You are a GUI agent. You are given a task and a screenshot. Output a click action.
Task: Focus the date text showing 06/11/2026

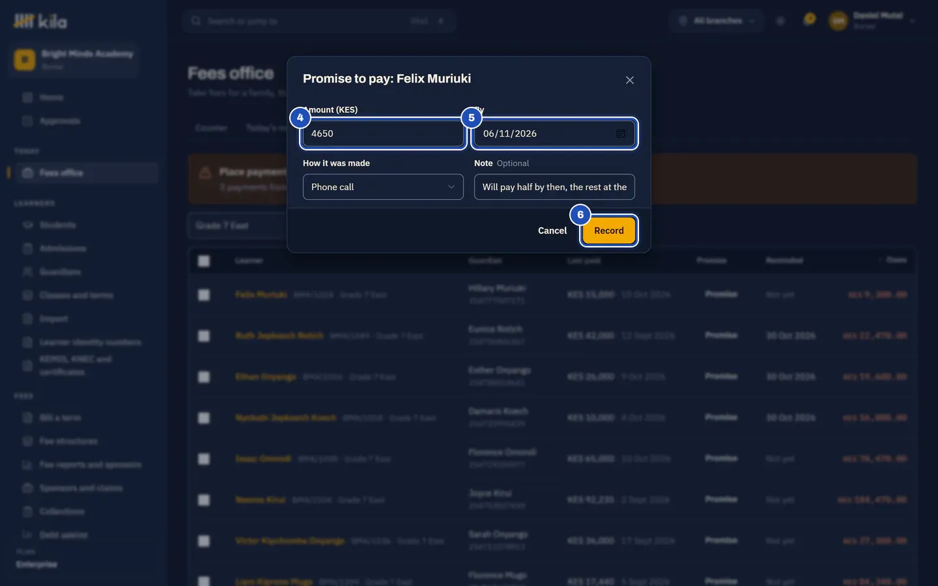(x=510, y=133)
